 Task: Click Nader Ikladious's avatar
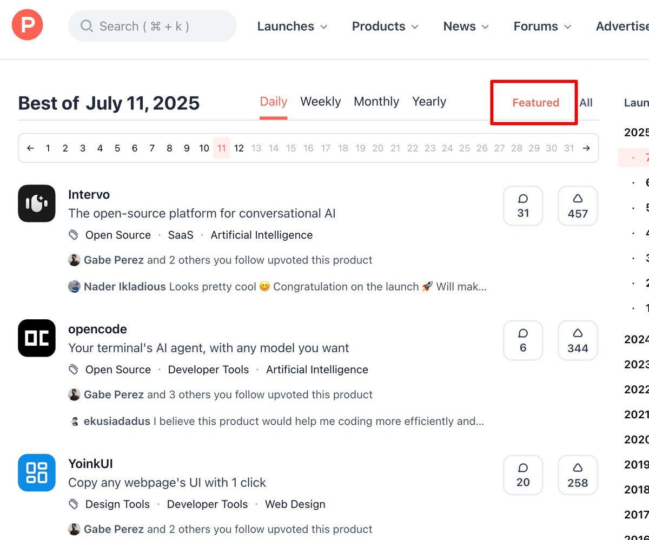tap(74, 287)
